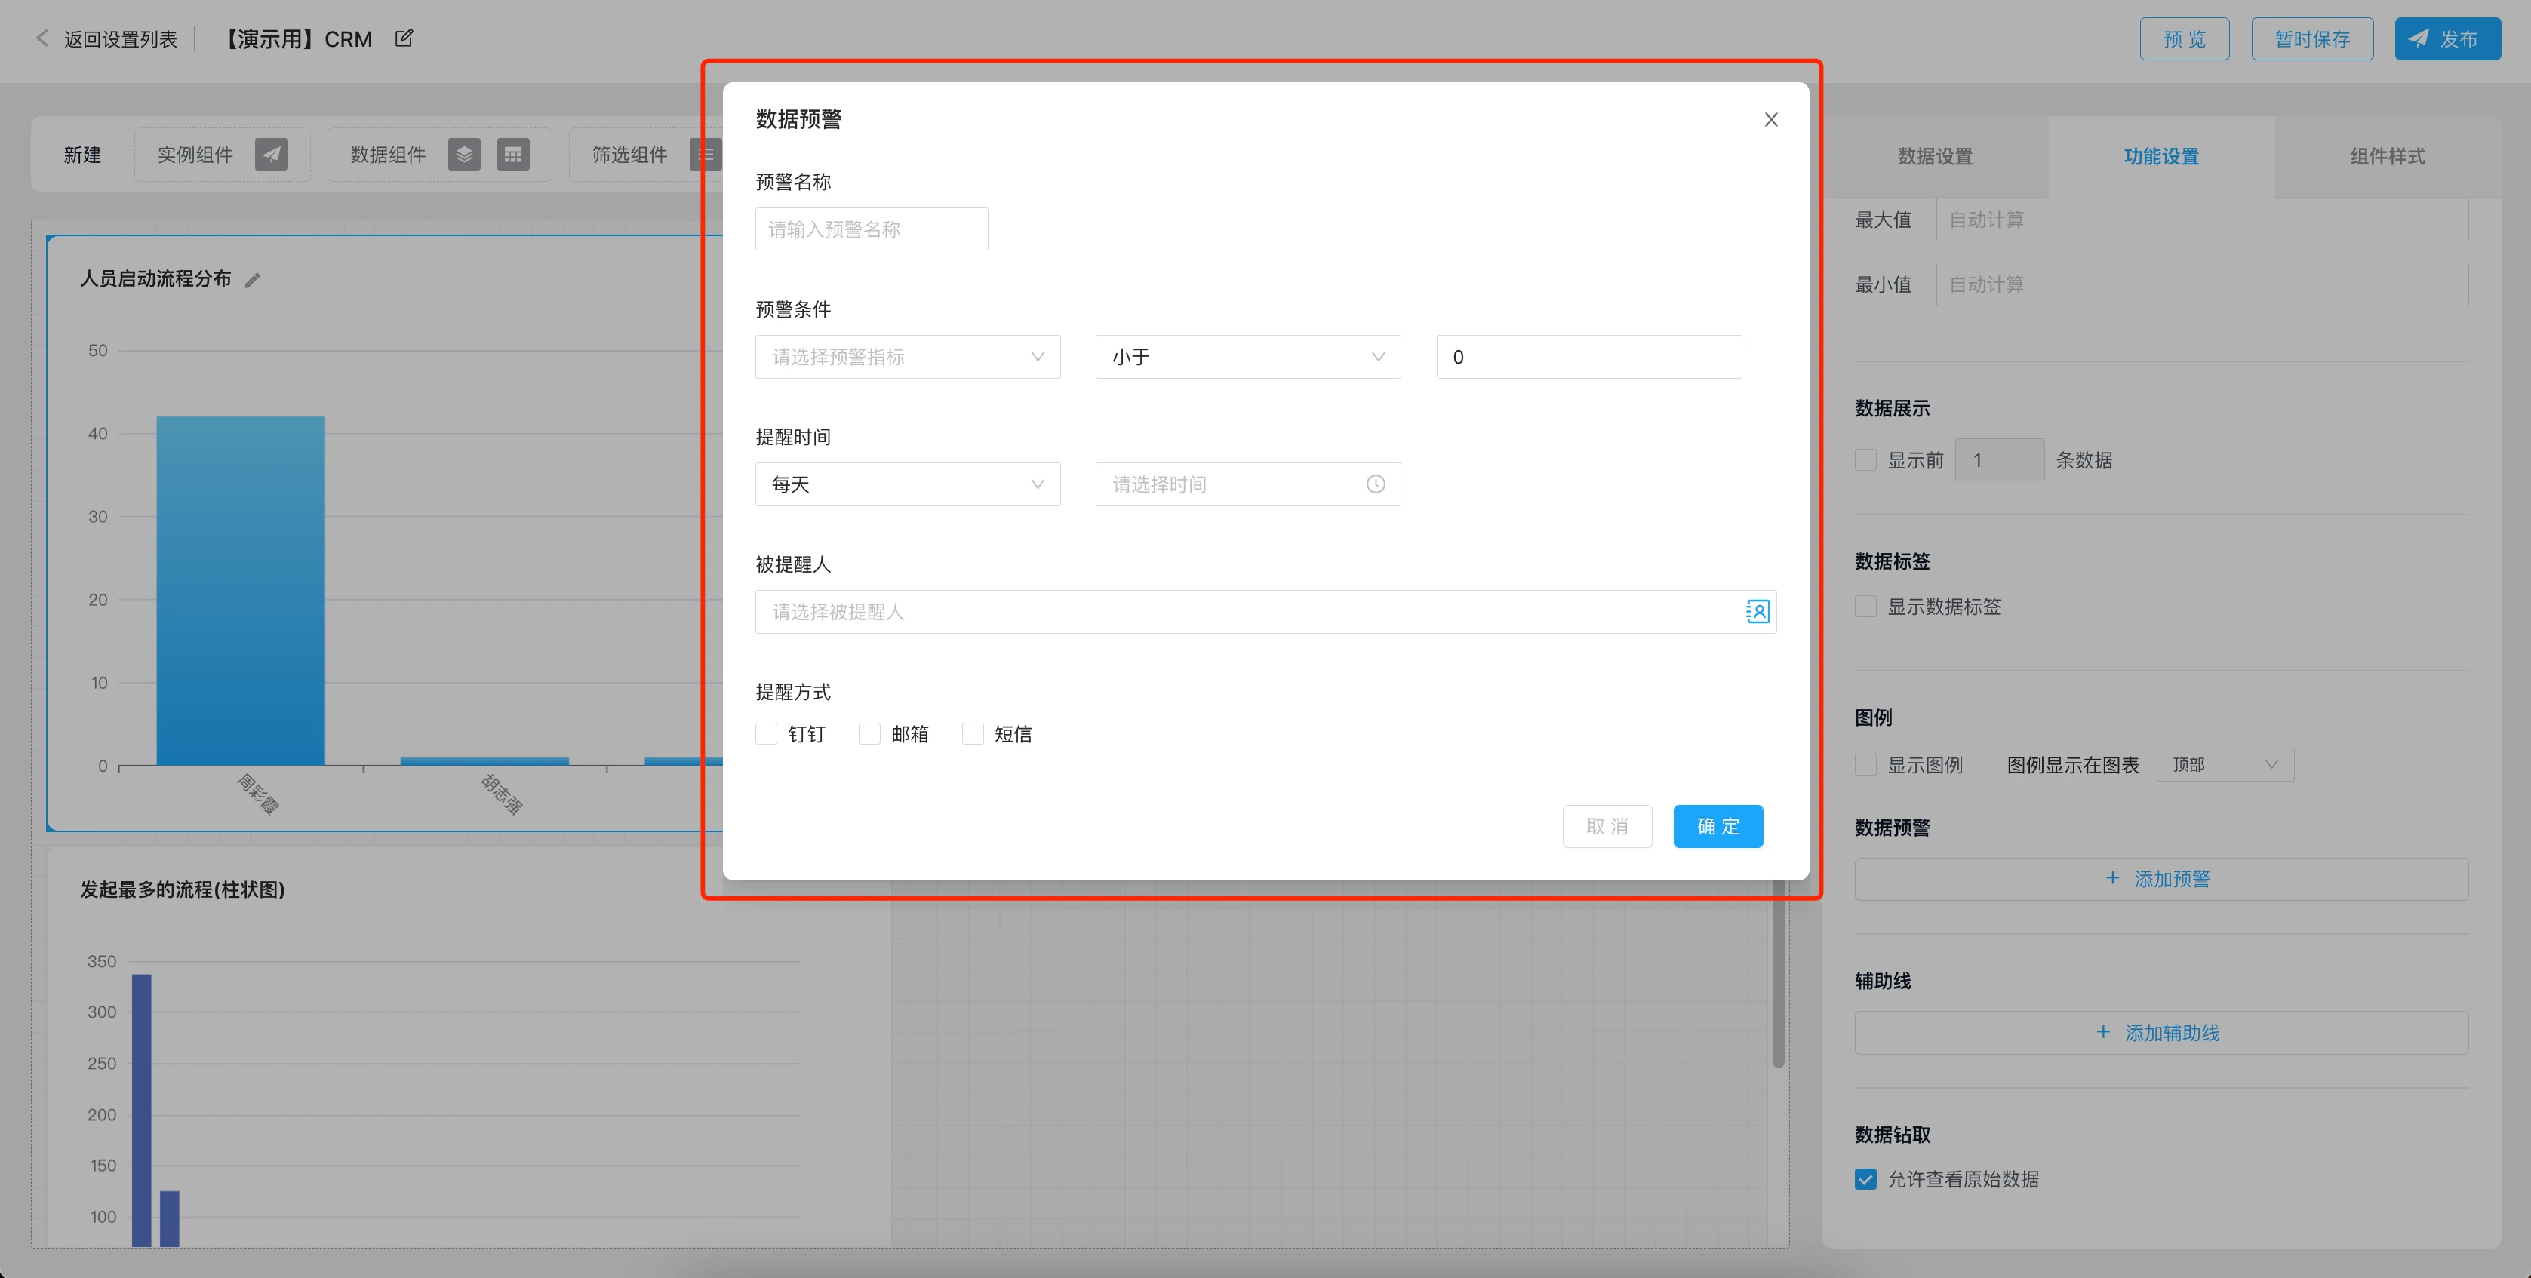Click the 新建 label

[x=82, y=154]
